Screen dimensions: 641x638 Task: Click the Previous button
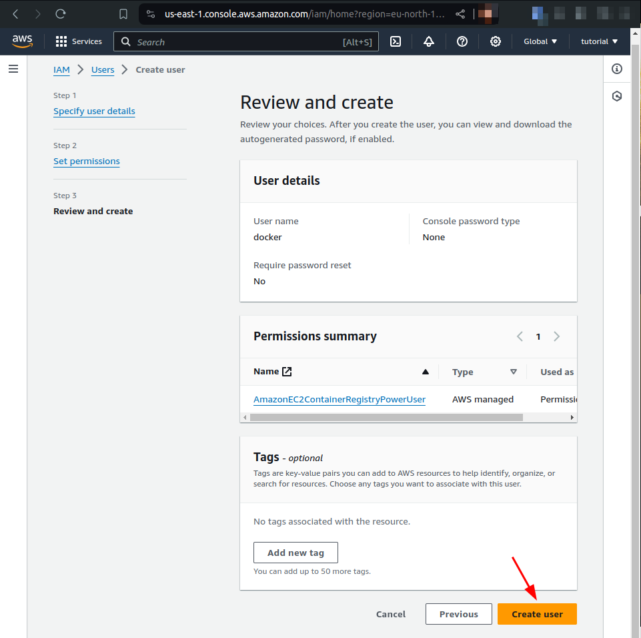459,614
